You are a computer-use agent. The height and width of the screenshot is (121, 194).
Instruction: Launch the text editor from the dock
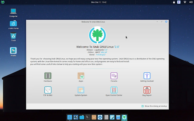point(112,117)
